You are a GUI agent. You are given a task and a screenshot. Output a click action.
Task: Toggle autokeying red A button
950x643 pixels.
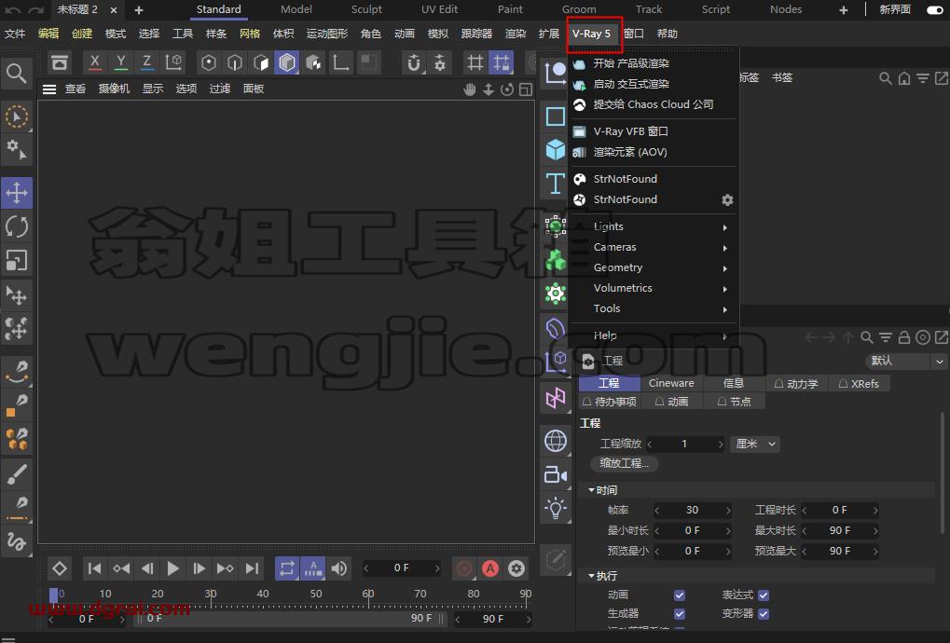[490, 568]
